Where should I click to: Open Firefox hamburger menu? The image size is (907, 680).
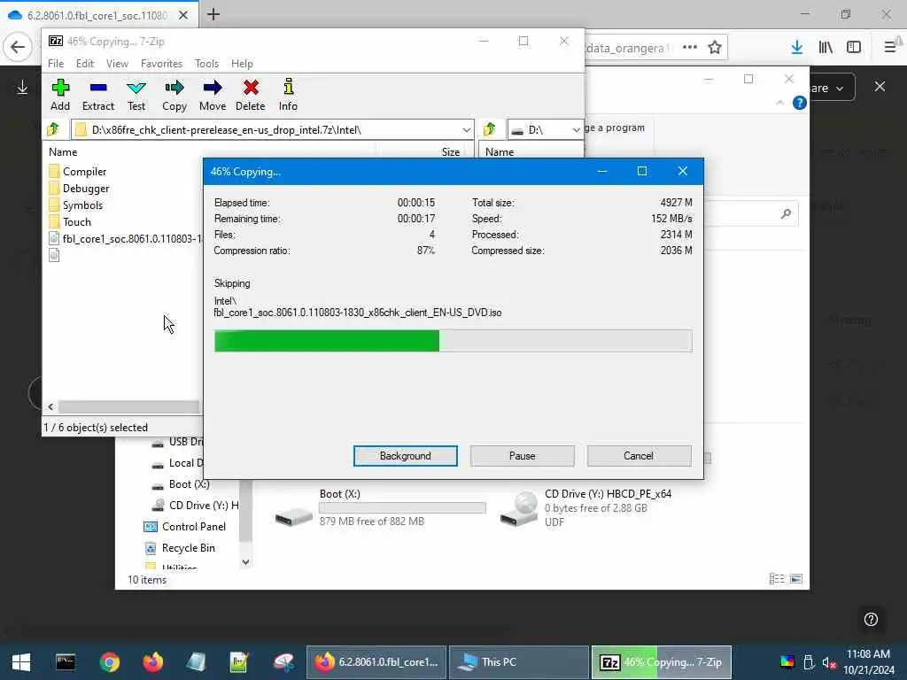[889, 48]
